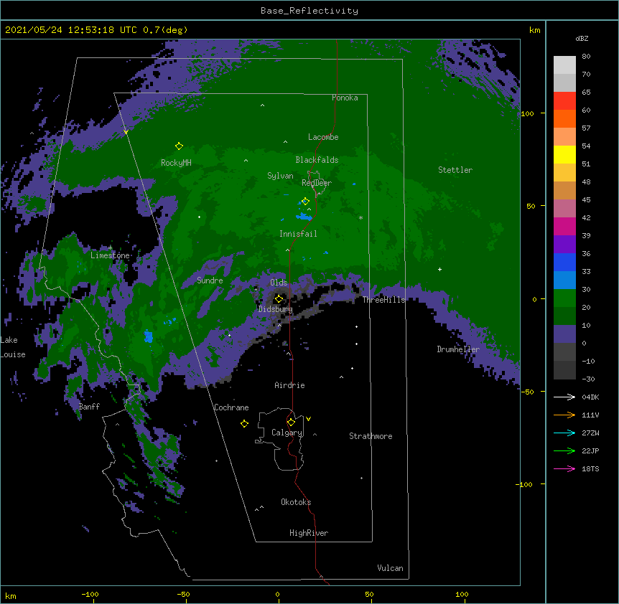This screenshot has width=619, height=604.
Task: Select the green 22JP arrow in the legend
Action: (x=564, y=450)
